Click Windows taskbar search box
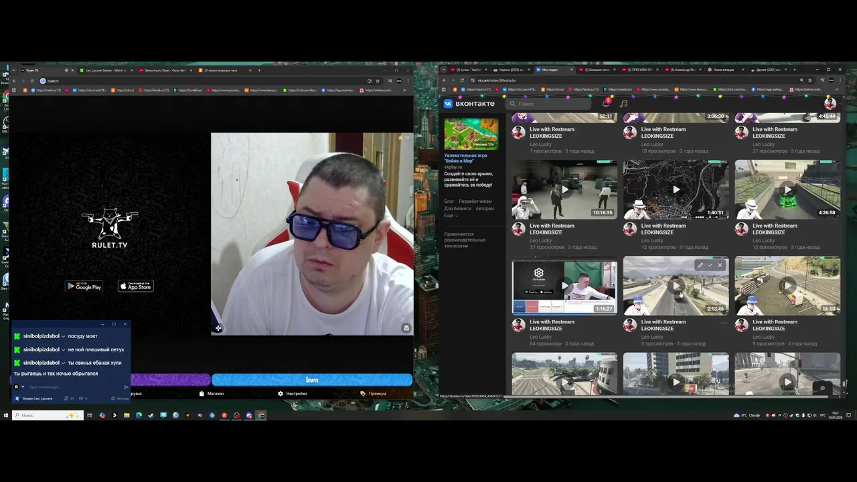Image resolution: width=857 pixels, height=482 pixels. point(47,416)
